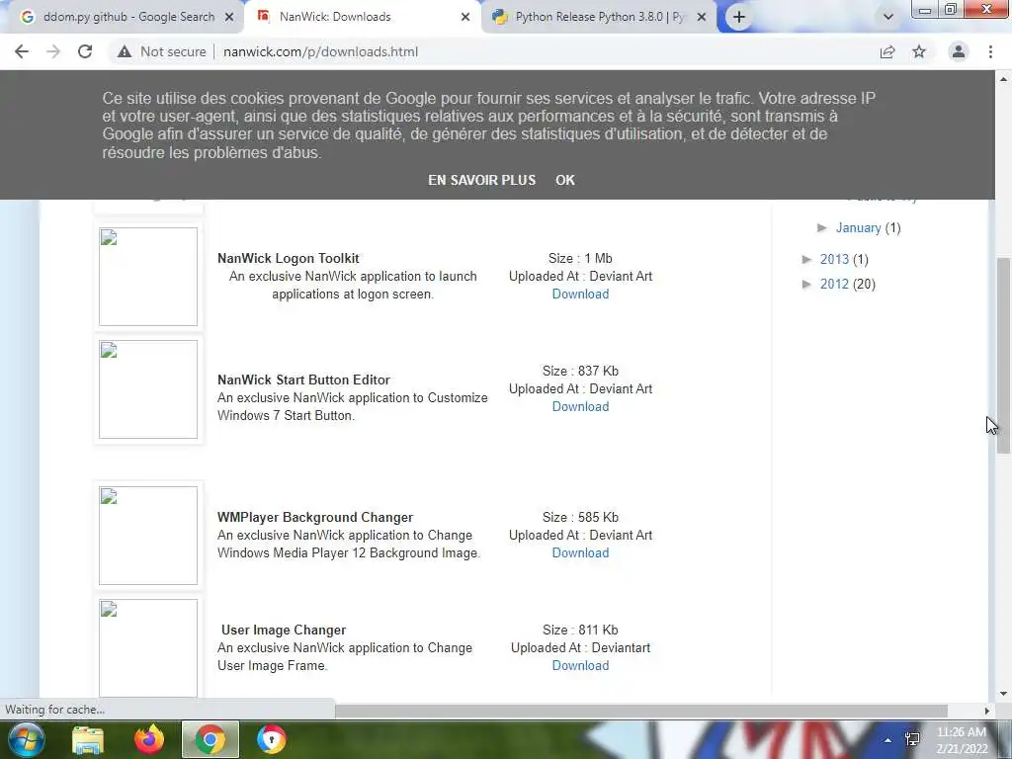Open the Windows Start menu orb

26,739
